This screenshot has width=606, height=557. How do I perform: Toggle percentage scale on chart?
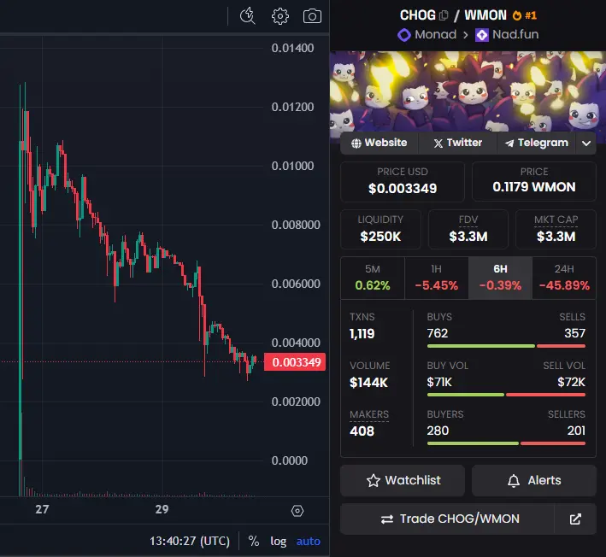point(254,541)
